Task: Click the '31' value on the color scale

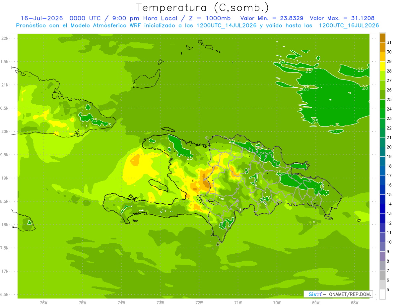Action: coord(389,42)
